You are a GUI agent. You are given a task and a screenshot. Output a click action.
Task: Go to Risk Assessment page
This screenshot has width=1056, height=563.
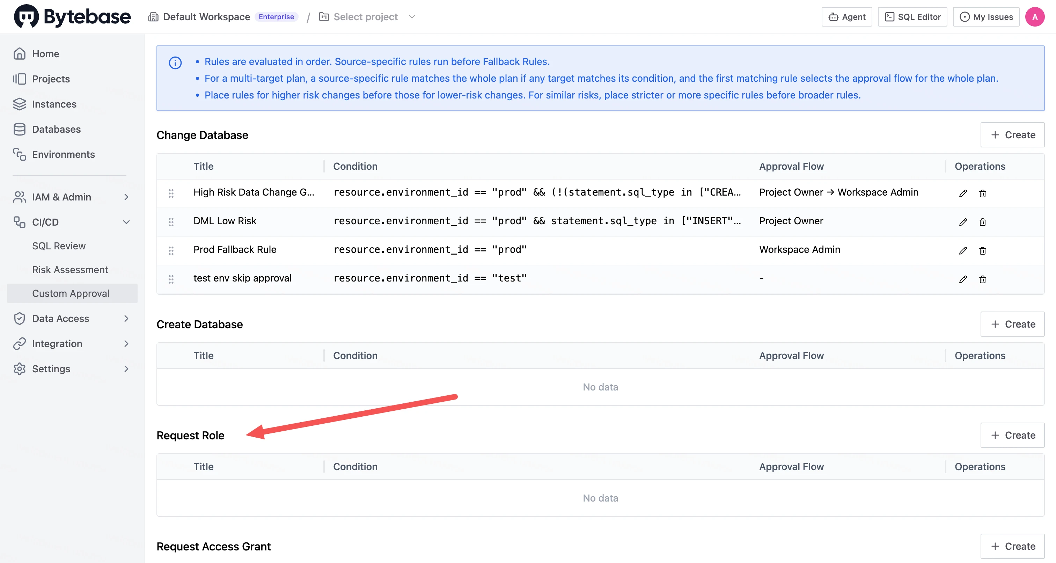tap(70, 269)
